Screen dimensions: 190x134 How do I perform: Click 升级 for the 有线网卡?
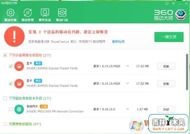tap(166, 109)
